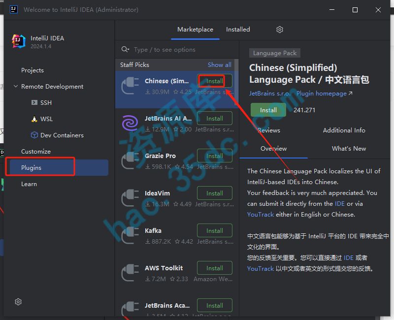Install the Kafka plugin
The height and width of the screenshot is (320, 394).
(x=215, y=230)
